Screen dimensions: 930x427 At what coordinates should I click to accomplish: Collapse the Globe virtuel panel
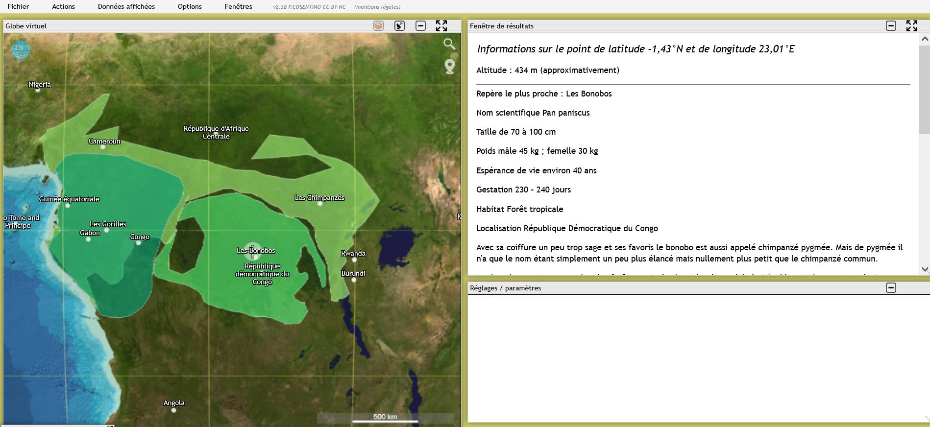(x=420, y=26)
